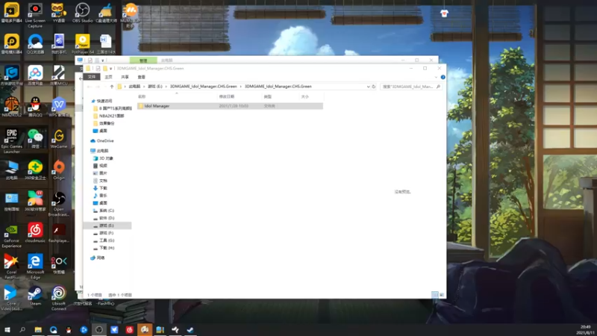Open the WPS desktop shortcut
597x336 pixels.
pos(59,107)
